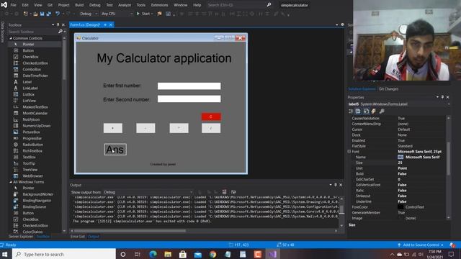The image size is (461, 259).
Task: Select the DateTimePicker control
Action: [x=35, y=76]
